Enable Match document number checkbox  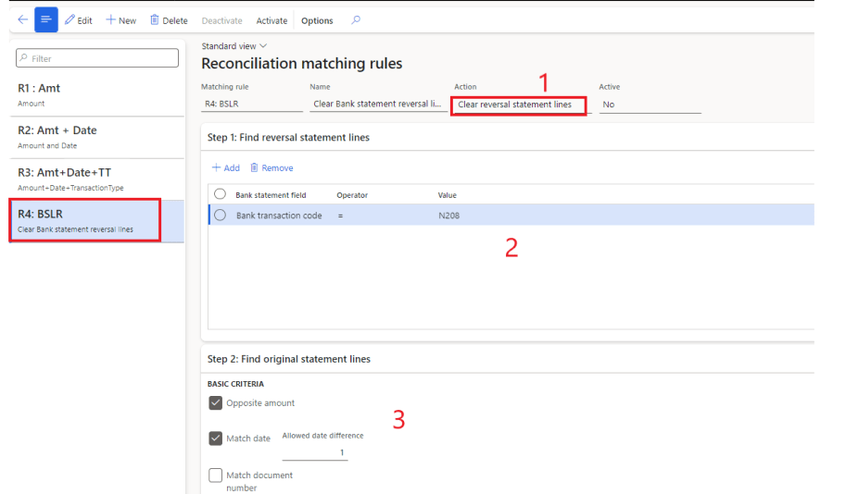coord(216,475)
